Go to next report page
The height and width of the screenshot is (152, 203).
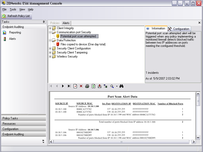coord(63,86)
